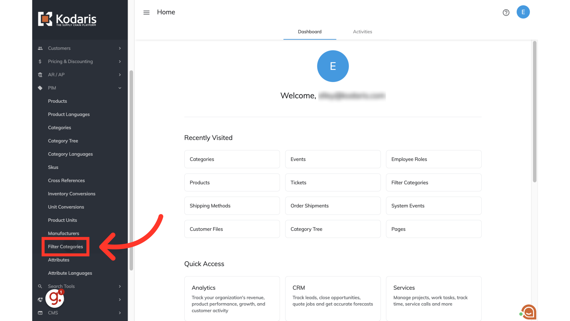Collapse the PIM section chevron
The width and height of the screenshot is (570, 321).
[120, 88]
